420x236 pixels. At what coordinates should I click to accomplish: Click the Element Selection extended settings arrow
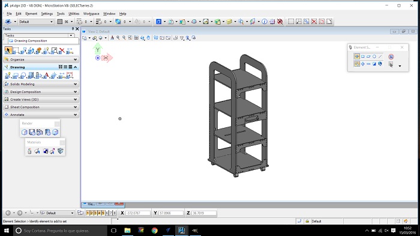pos(400,66)
